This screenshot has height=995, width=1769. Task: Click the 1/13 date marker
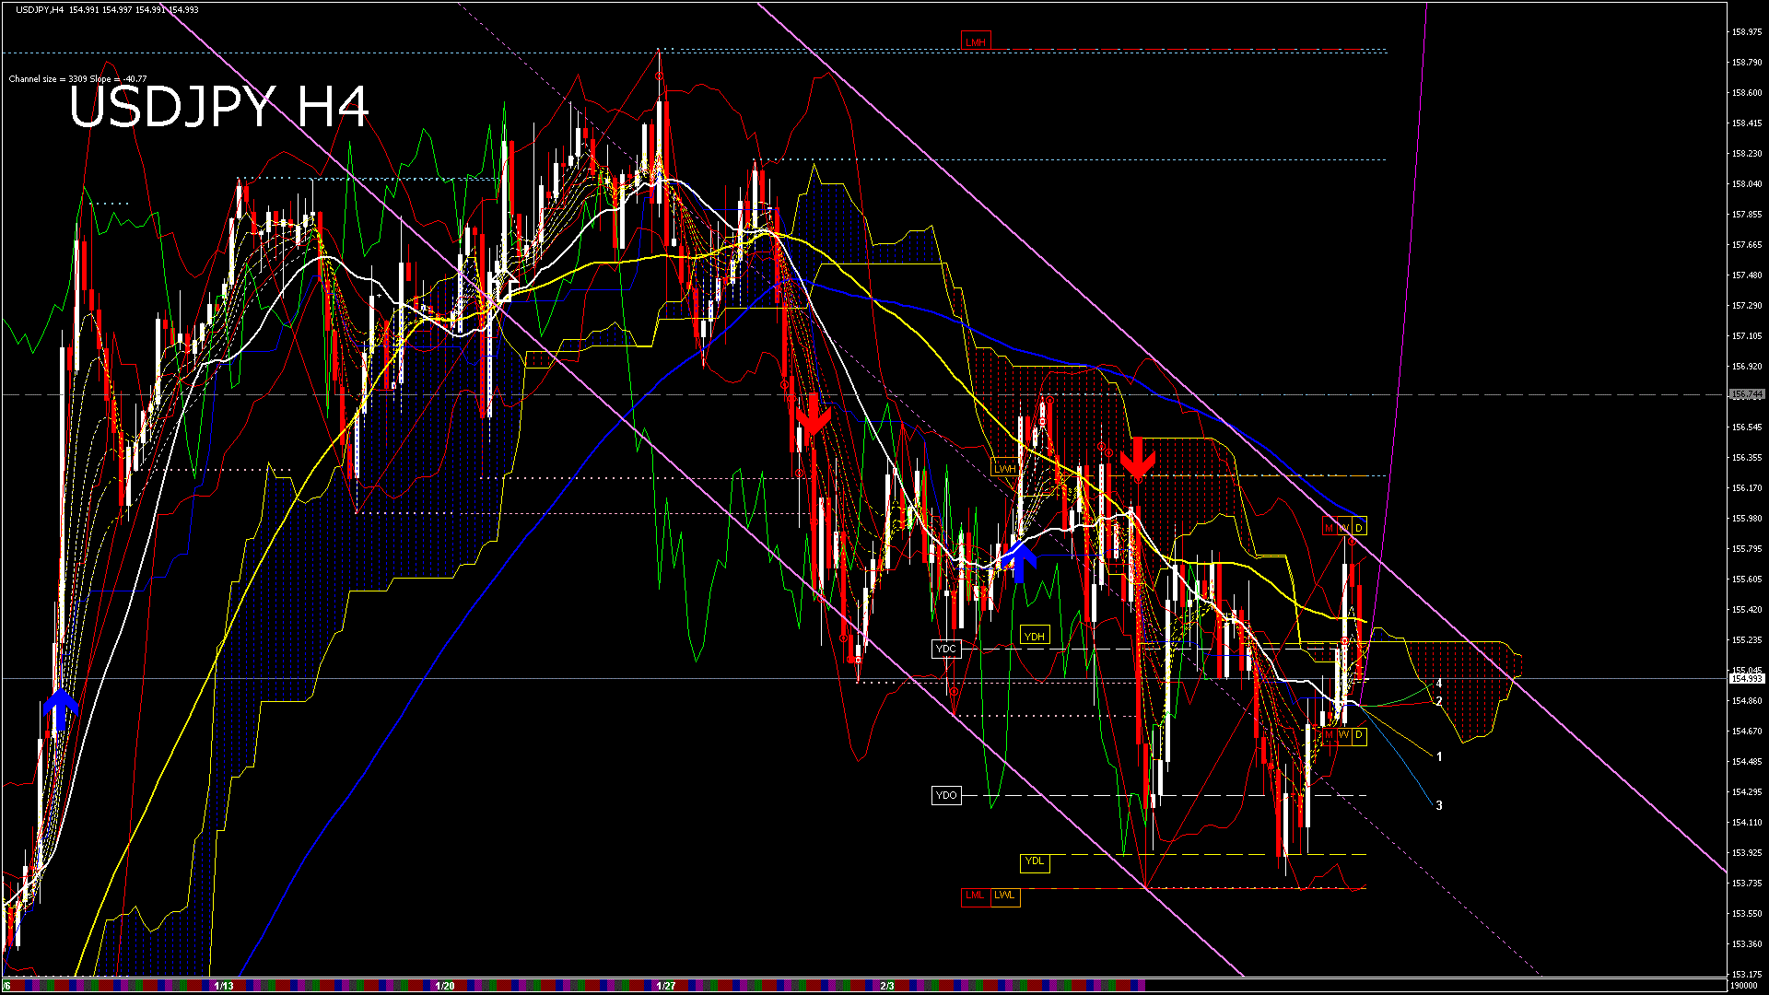click(224, 986)
